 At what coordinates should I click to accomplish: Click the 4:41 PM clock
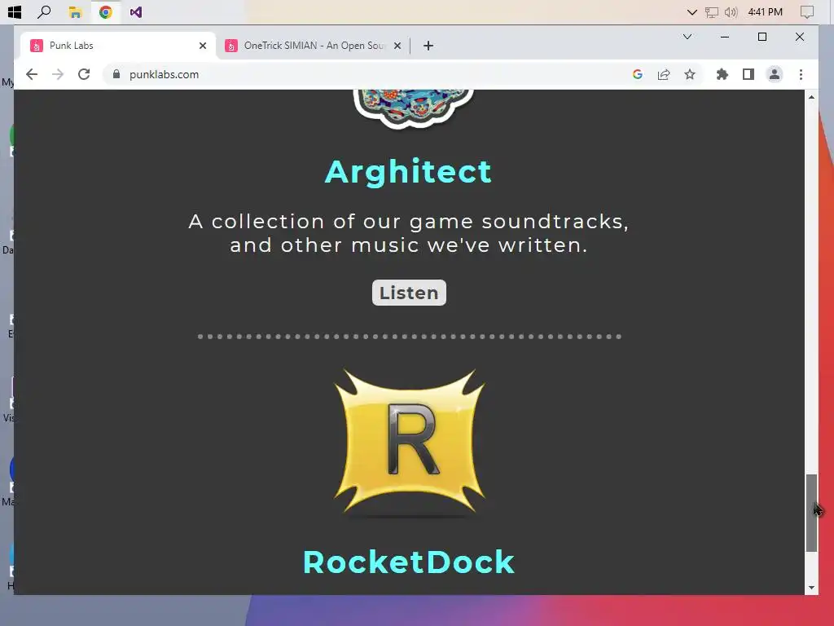tap(766, 12)
